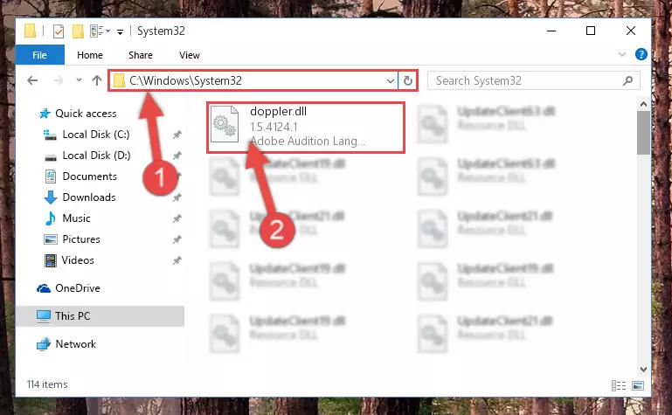672x415 pixels.
Task: Customize Quick Access Toolbar dropdown arrow
Action: tap(120, 31)
